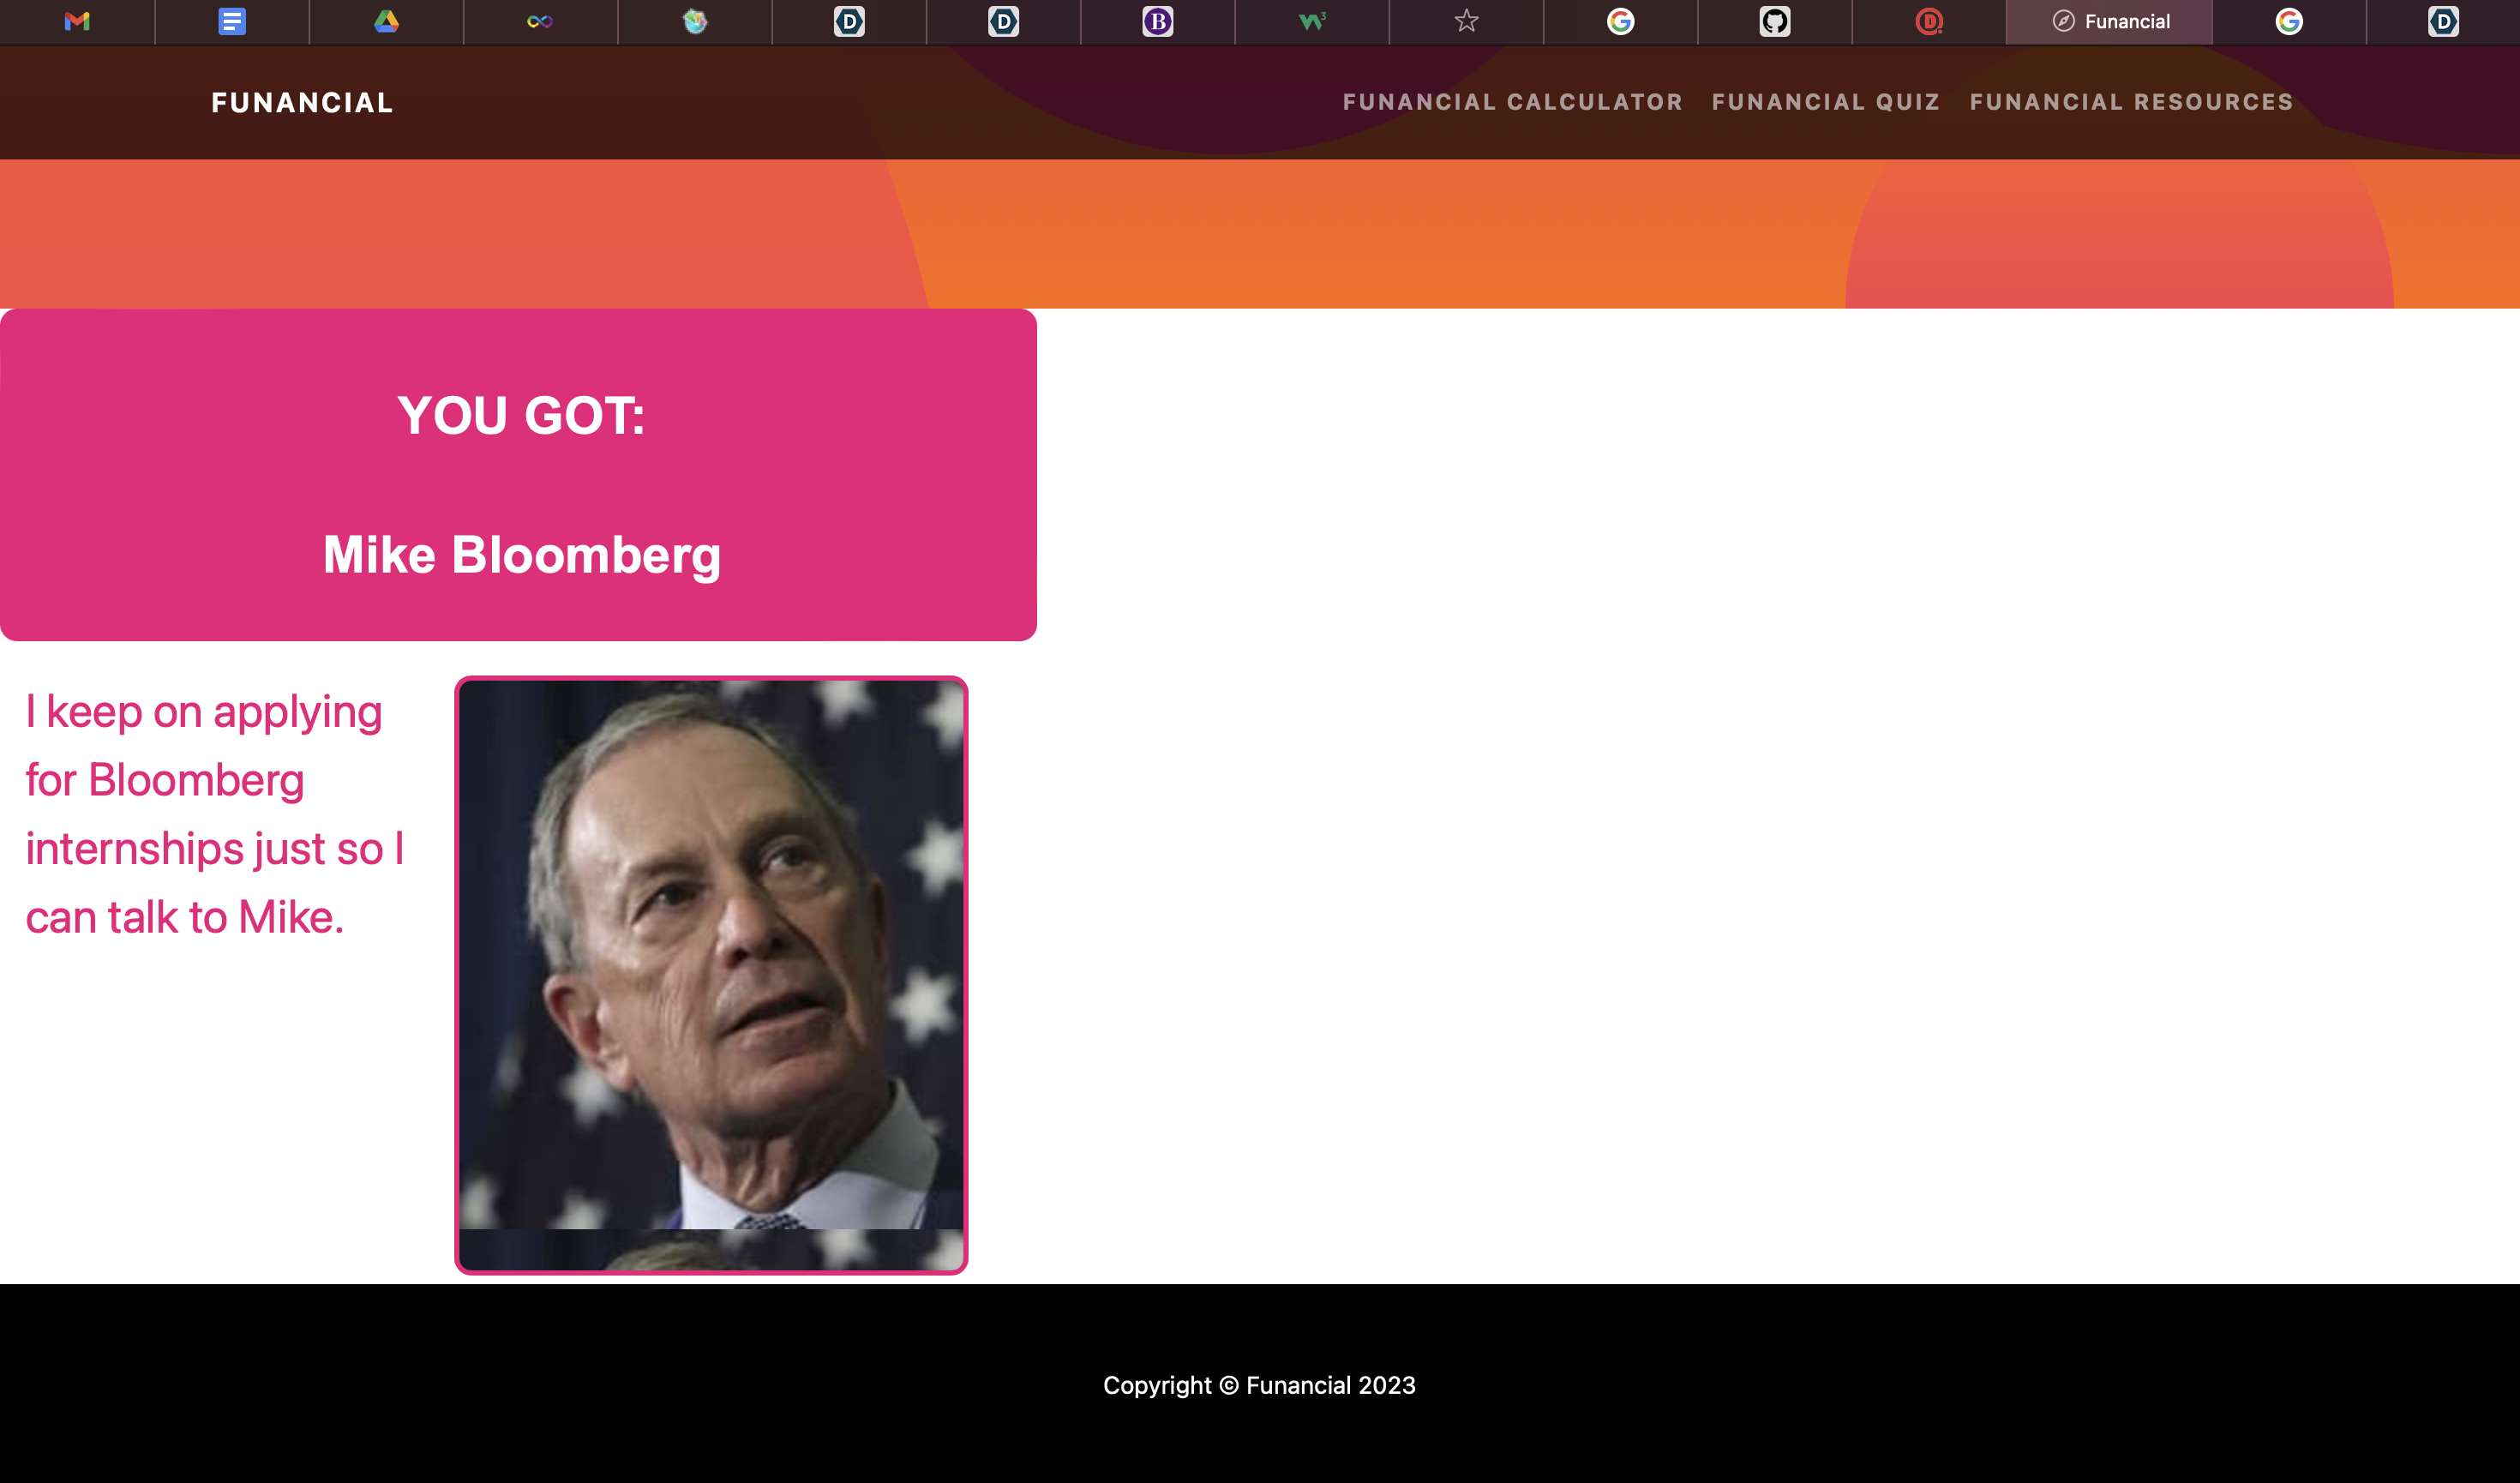Open the W3Schools tab
Viewport: 2520px width, 1483px height.
coord(1311,21)
